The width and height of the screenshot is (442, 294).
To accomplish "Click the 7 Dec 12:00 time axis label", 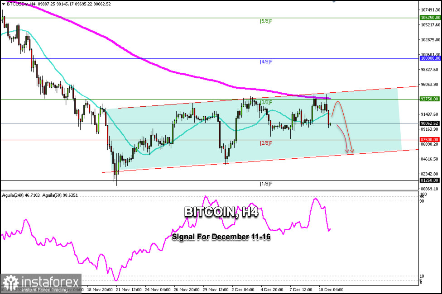I will [x=301, y=289].
